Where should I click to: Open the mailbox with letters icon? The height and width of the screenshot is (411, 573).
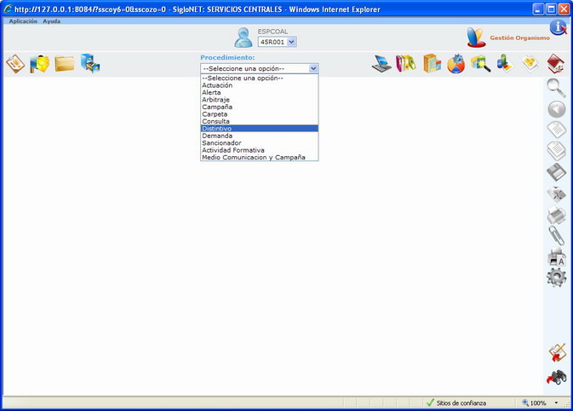pyautogui.click(x=40, y=64)
